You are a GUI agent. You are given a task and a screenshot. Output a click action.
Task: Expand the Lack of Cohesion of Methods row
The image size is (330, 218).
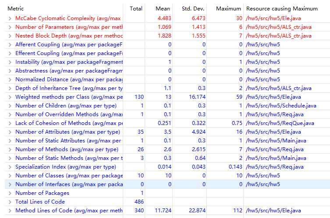(10, 123)
